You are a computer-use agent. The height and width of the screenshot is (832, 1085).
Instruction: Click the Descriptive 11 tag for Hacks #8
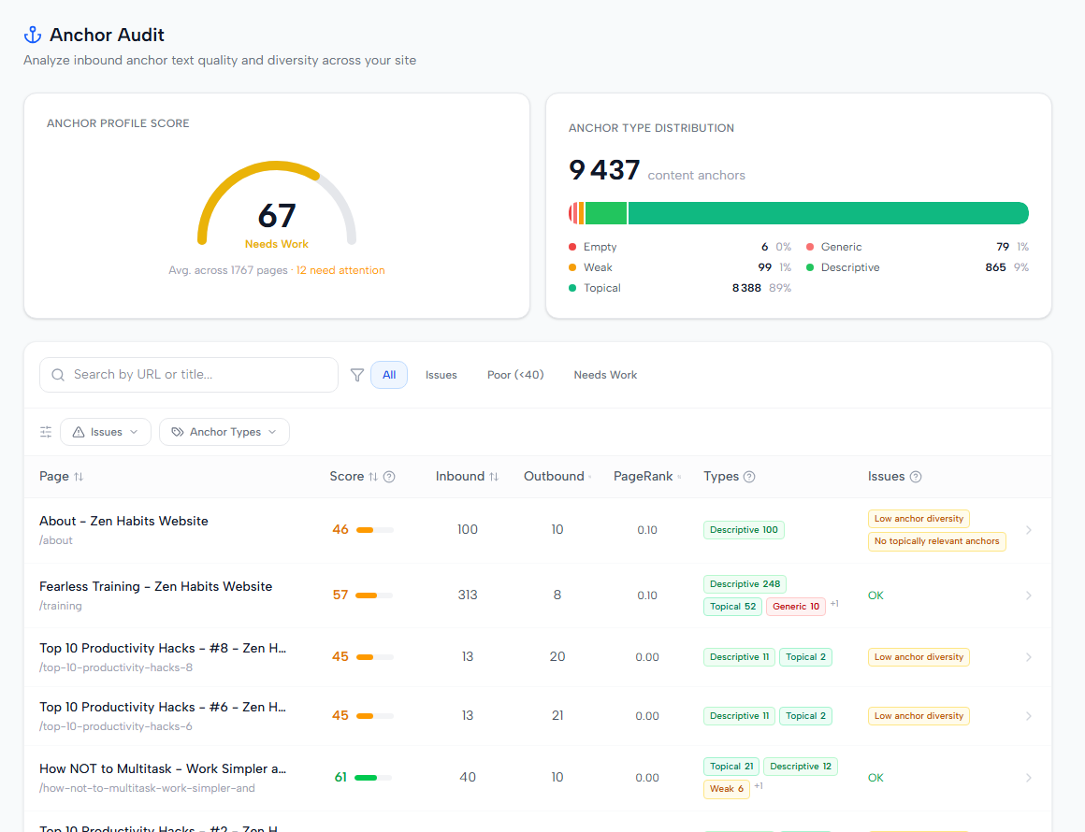point(739,657)
